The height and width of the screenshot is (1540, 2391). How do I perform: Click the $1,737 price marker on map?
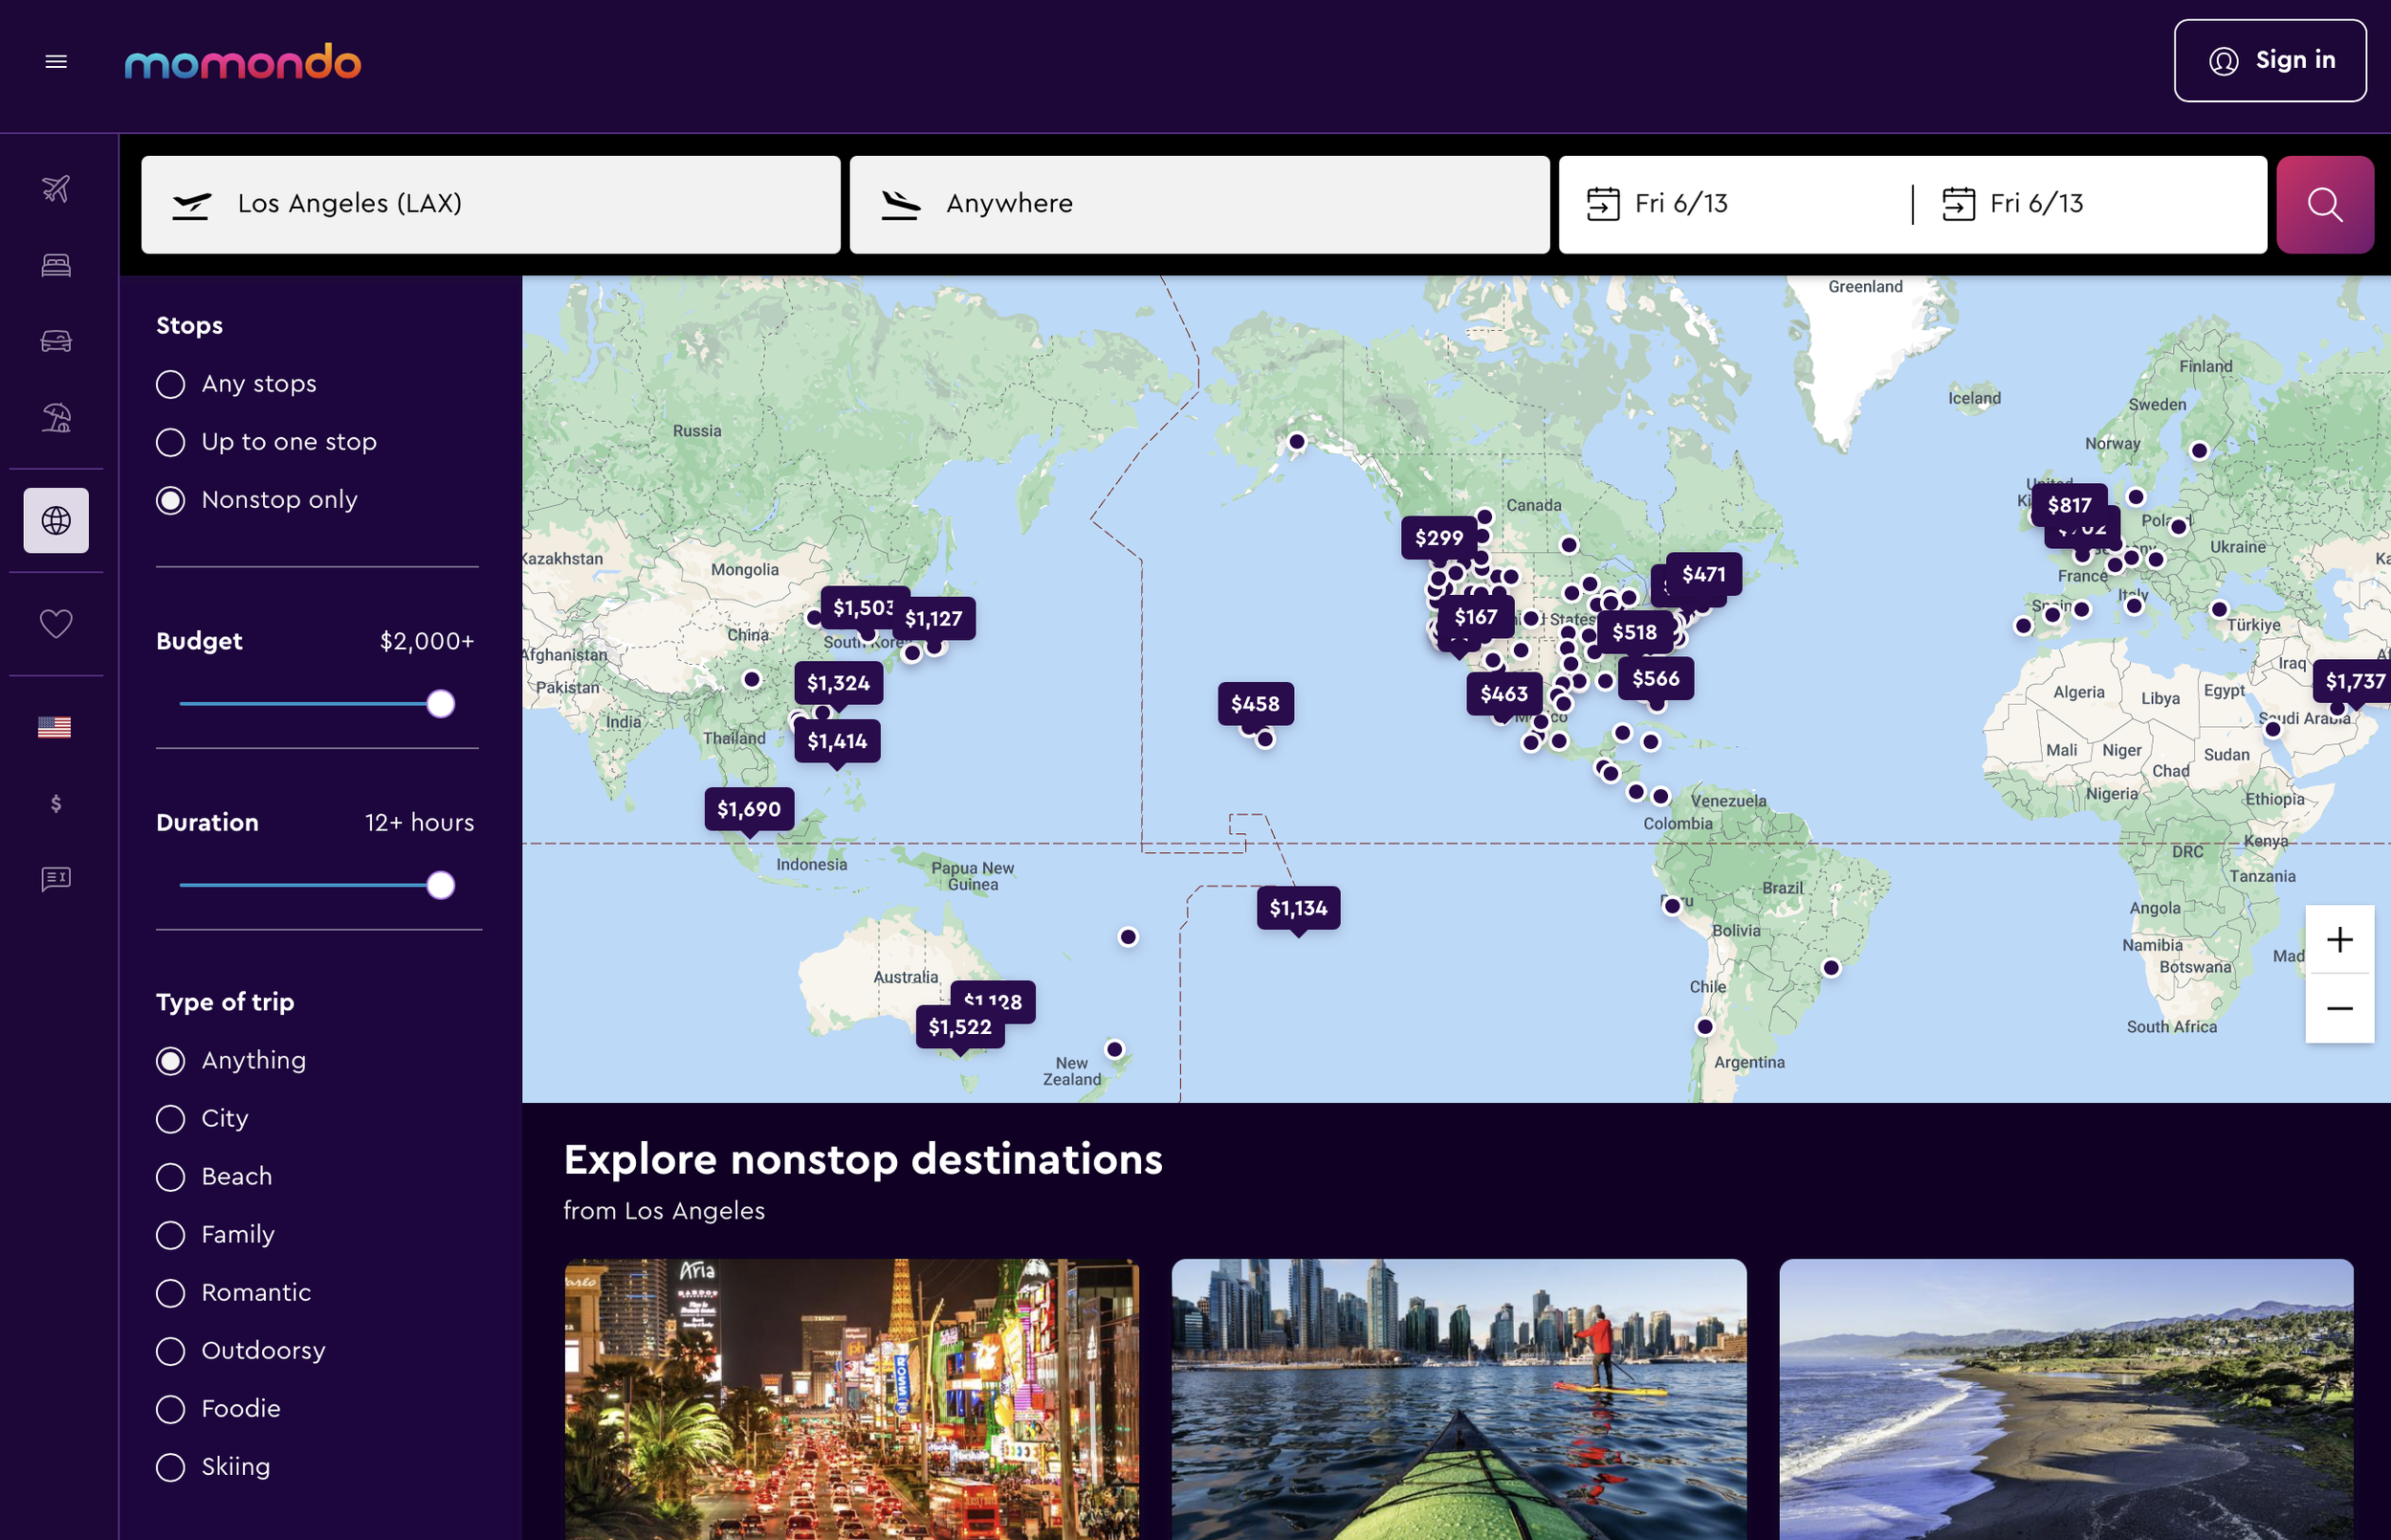coord(2354,681)
